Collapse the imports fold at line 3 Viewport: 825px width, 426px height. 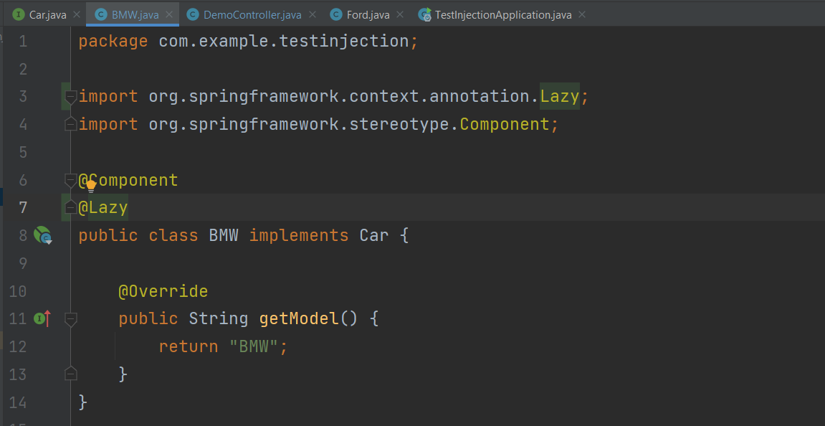(70, 96)
